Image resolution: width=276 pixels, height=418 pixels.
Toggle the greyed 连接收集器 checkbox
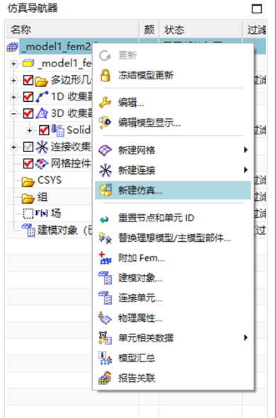coord(28,147)
